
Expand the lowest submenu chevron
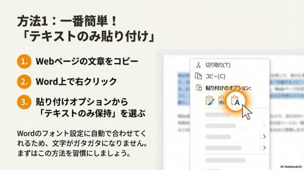coord(265,148)
